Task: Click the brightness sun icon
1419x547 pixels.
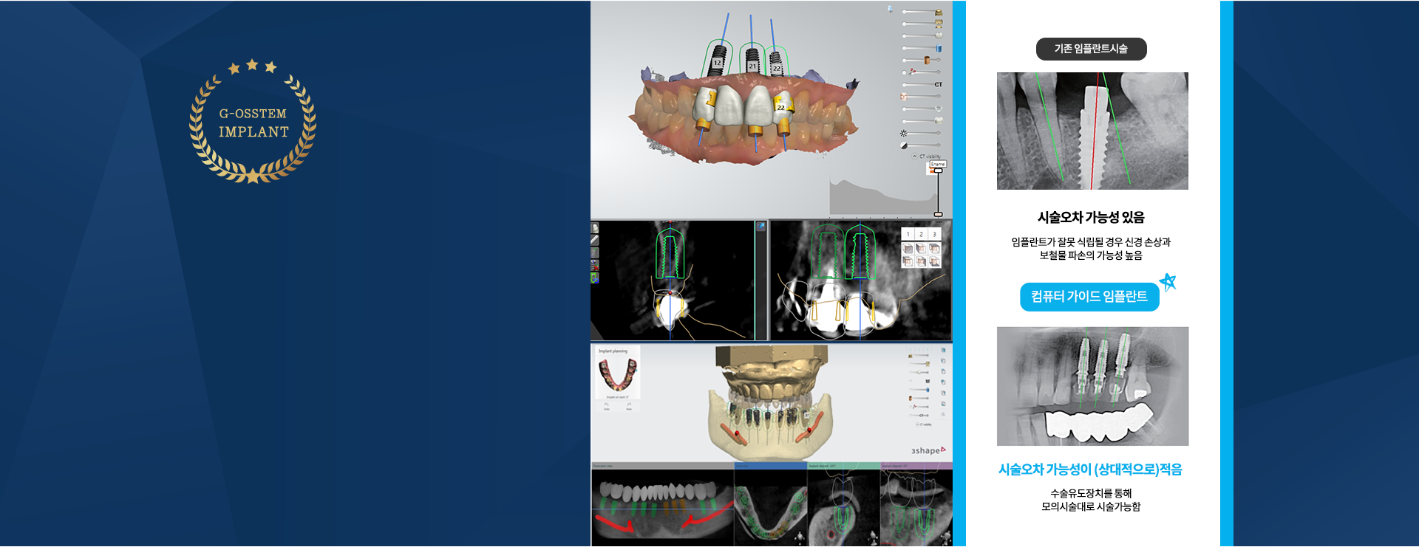Action: [903, 133]
